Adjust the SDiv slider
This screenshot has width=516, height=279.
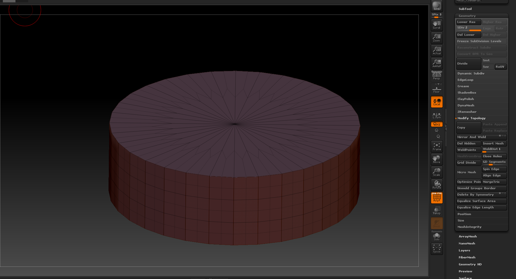point(469,28)
